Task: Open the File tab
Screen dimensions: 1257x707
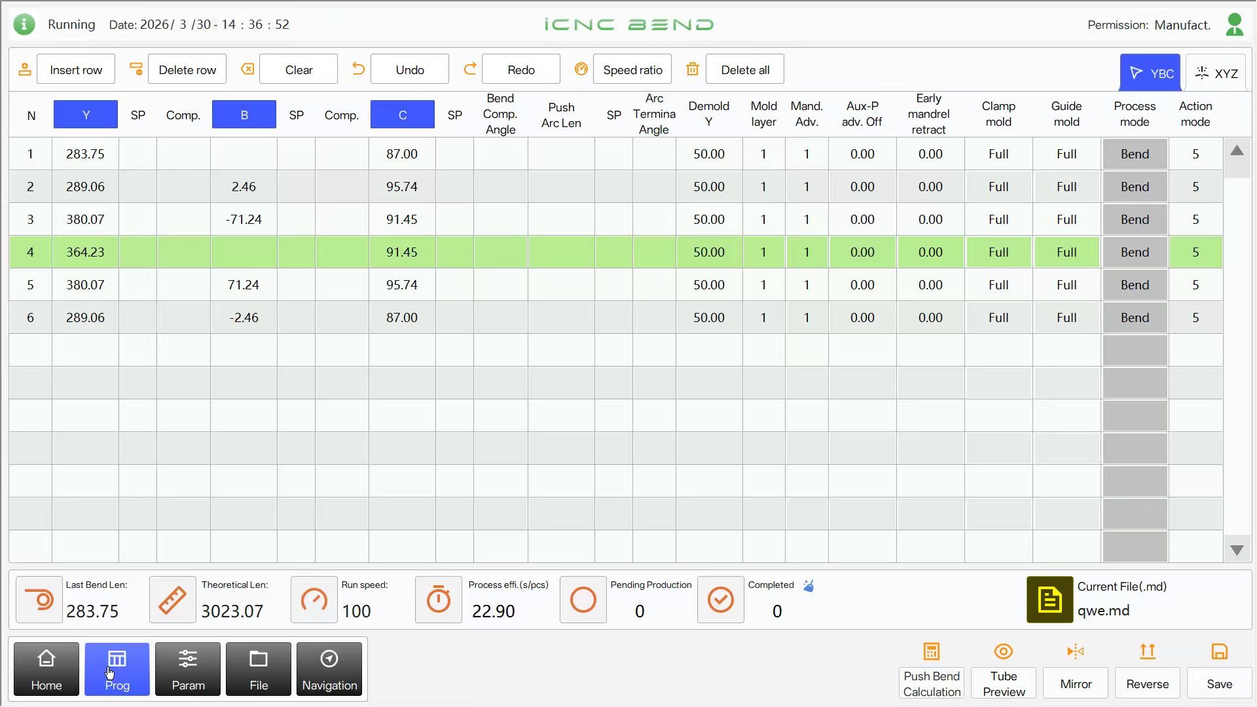Action: pos(259,669)
